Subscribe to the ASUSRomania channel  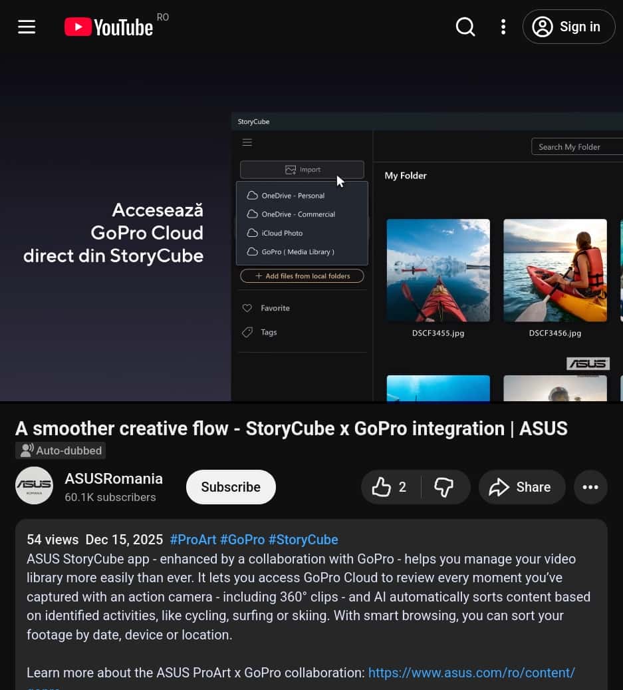point(231,487)
